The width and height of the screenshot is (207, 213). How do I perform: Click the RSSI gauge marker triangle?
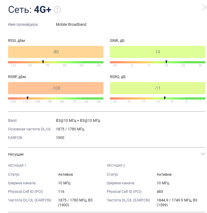(43, 62)
